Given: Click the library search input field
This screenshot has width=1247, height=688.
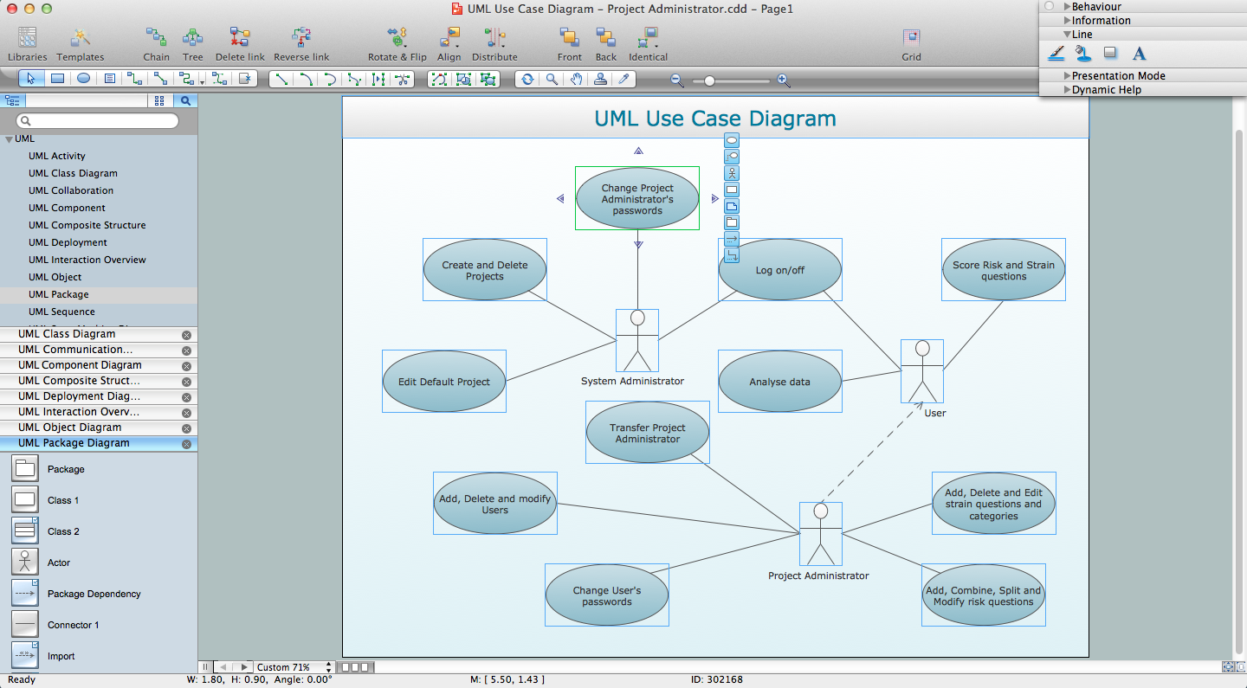Looking at the screenshot, I should coord(98,121).
